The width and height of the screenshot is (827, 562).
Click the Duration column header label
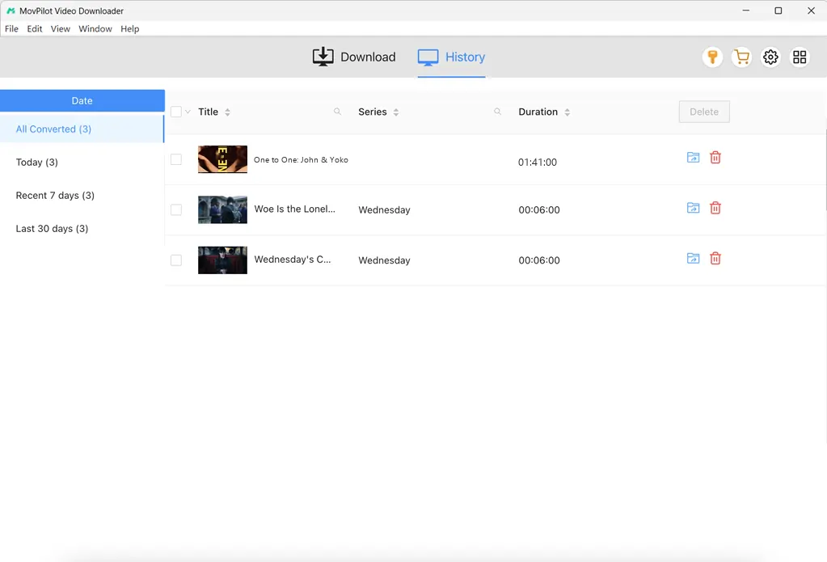[538, 112]
